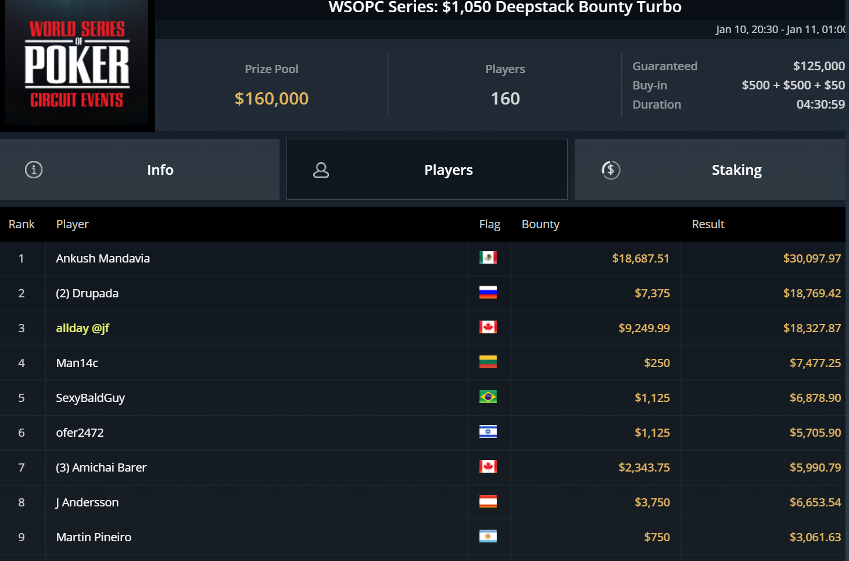
Task: Sort by the Result column header
Action: (708, 224)
